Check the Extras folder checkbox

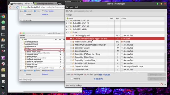coord(69,32)
